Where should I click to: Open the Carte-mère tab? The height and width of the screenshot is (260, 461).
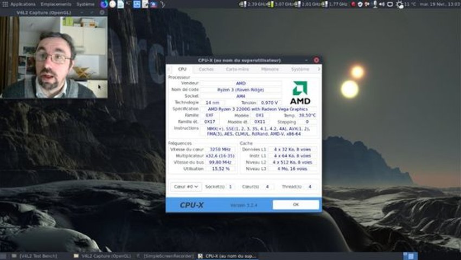pos(237,69)
